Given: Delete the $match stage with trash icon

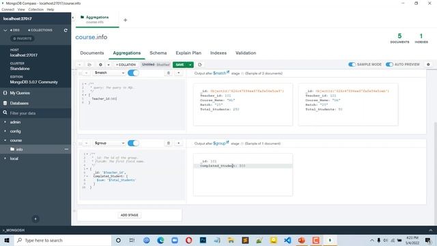Looking at the screenshot, I should 169,73.
